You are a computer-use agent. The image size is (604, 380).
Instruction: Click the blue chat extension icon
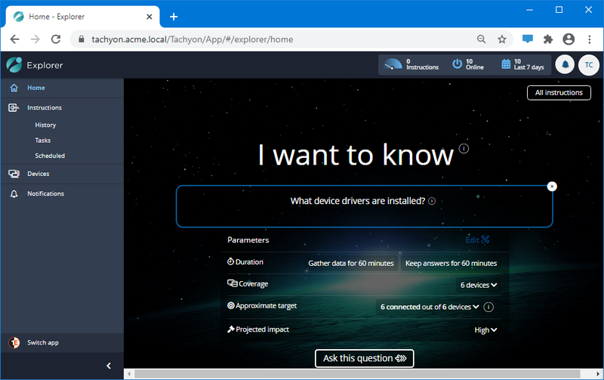click(527, 39)
